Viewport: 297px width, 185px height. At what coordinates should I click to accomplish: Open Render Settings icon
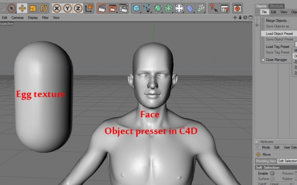point(123,8)
